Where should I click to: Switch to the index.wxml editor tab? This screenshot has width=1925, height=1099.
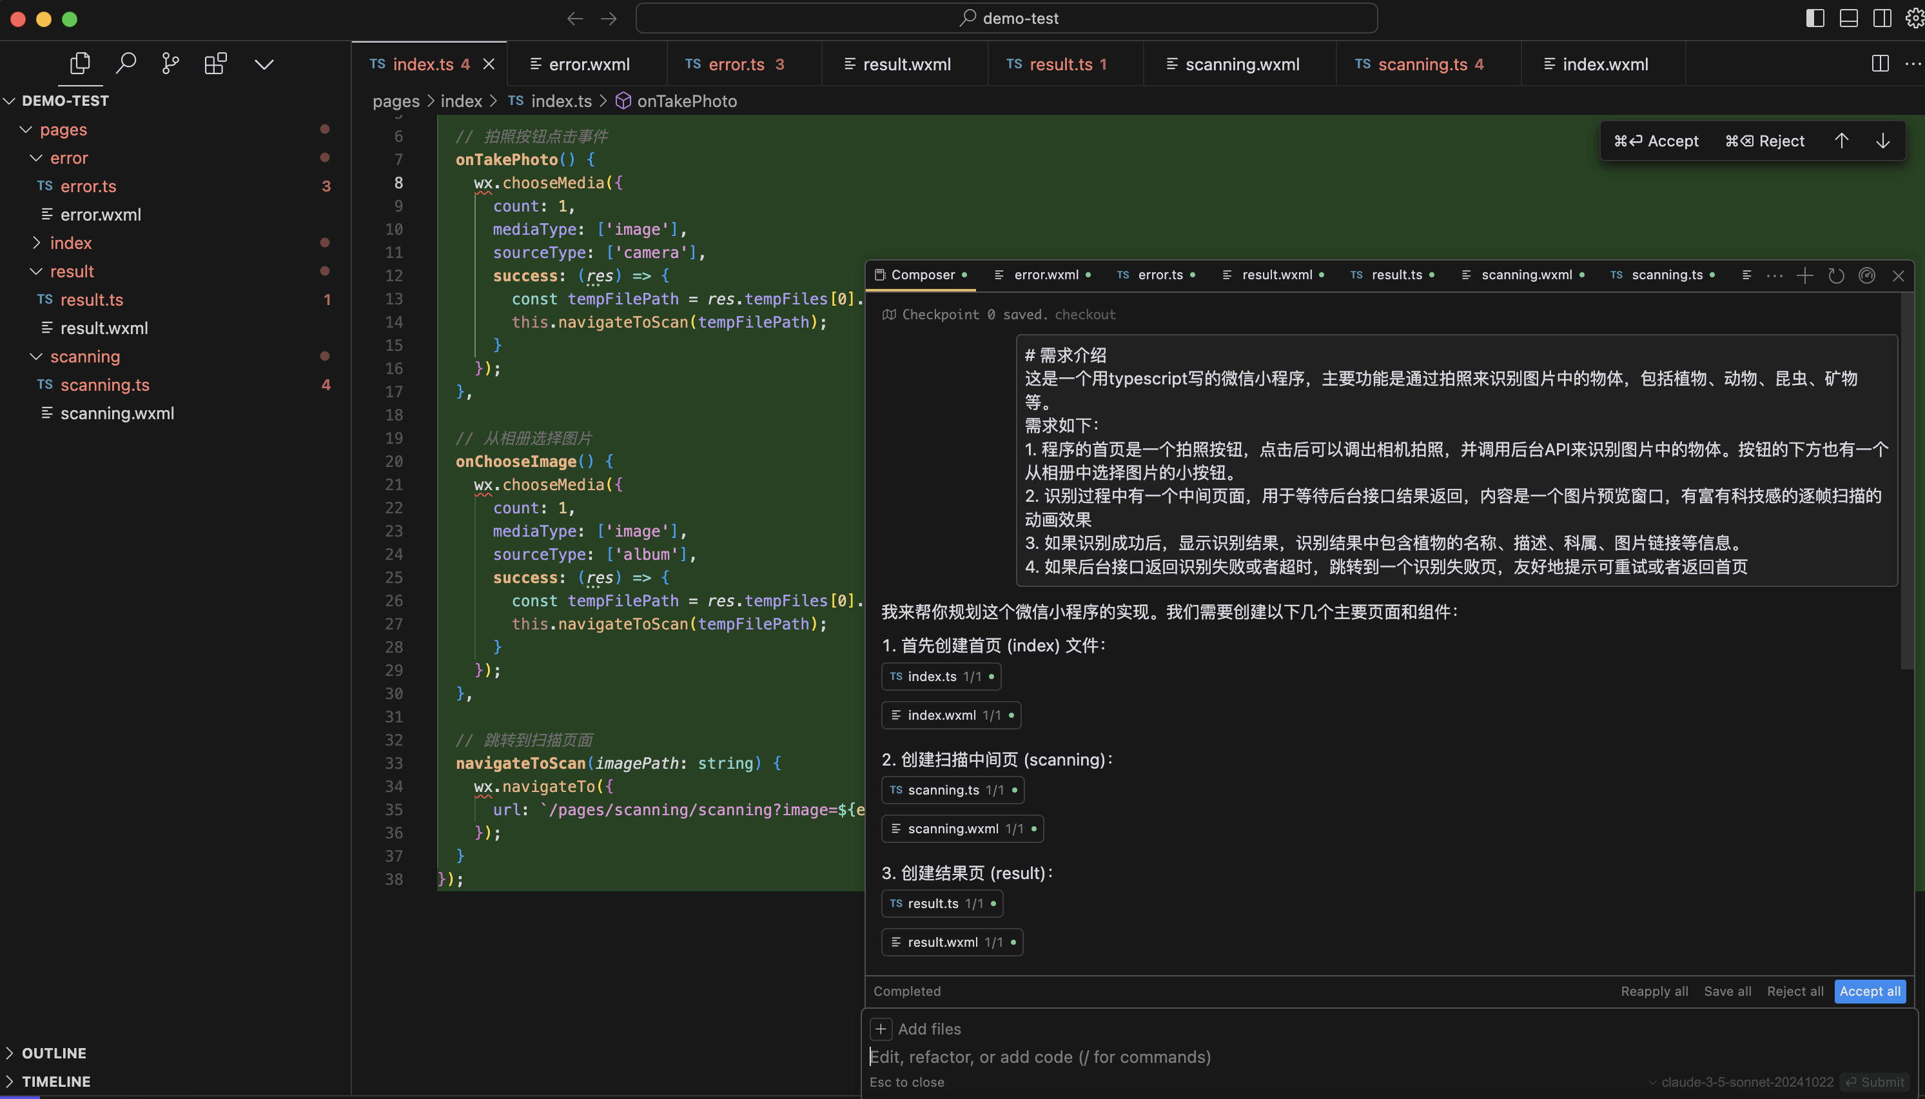[x=1604, y=64]
